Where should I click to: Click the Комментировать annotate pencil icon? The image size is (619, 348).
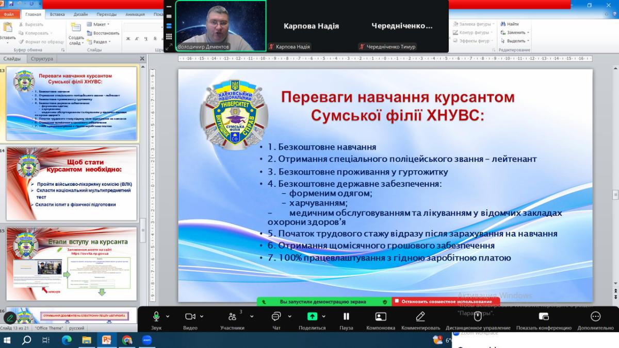click(x=420, y=317)
